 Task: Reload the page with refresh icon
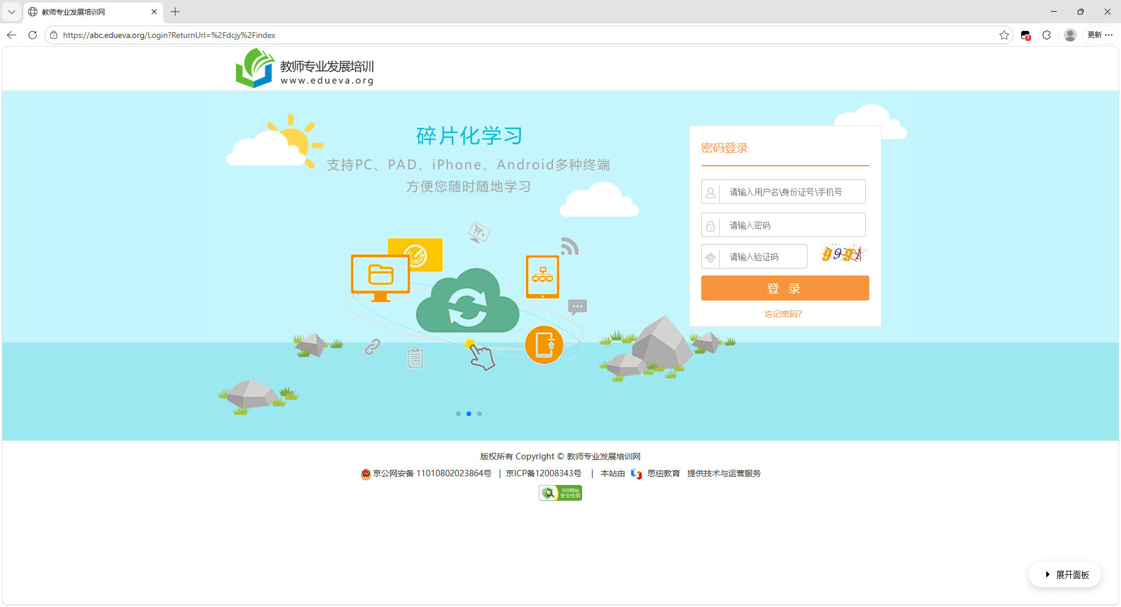[x=33, y=35]
